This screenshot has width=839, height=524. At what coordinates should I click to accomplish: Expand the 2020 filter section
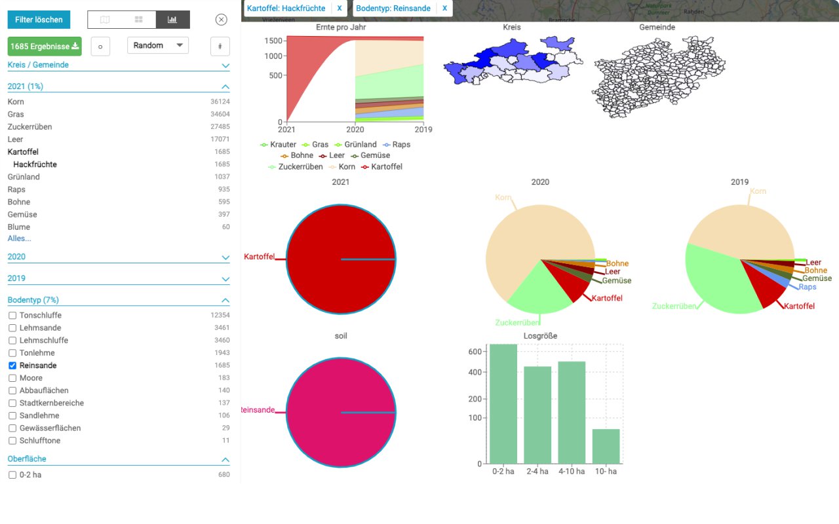pyautogui.click(x=119, y=257)
